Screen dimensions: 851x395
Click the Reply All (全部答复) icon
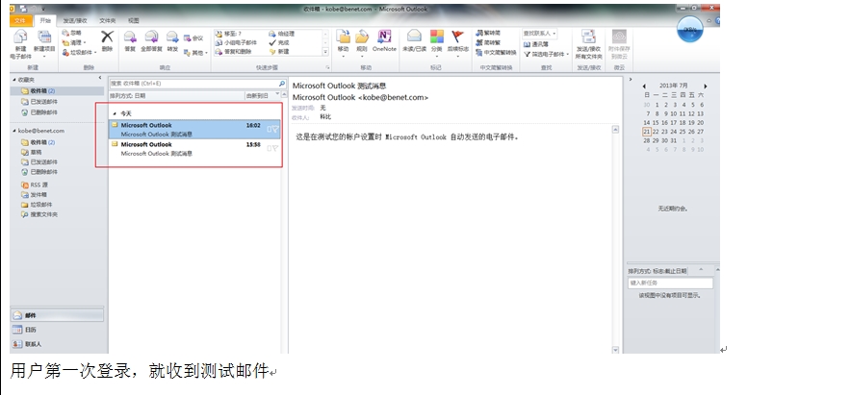click(151, 37)
